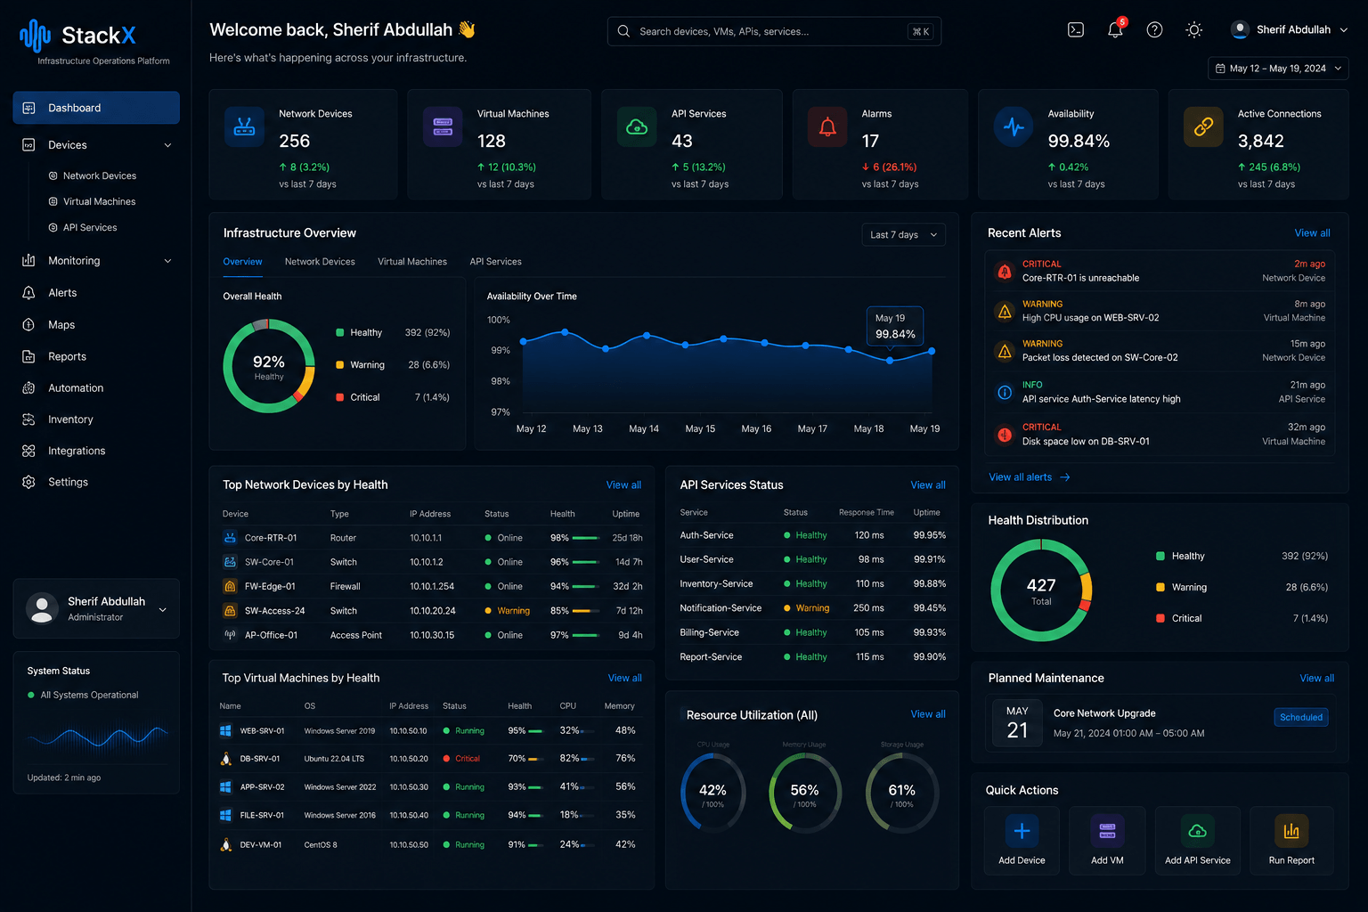The height and width of the screenshot is (912, 1368).
Task: Open Dashboard in the sidebar
Action: pos(96,108)
